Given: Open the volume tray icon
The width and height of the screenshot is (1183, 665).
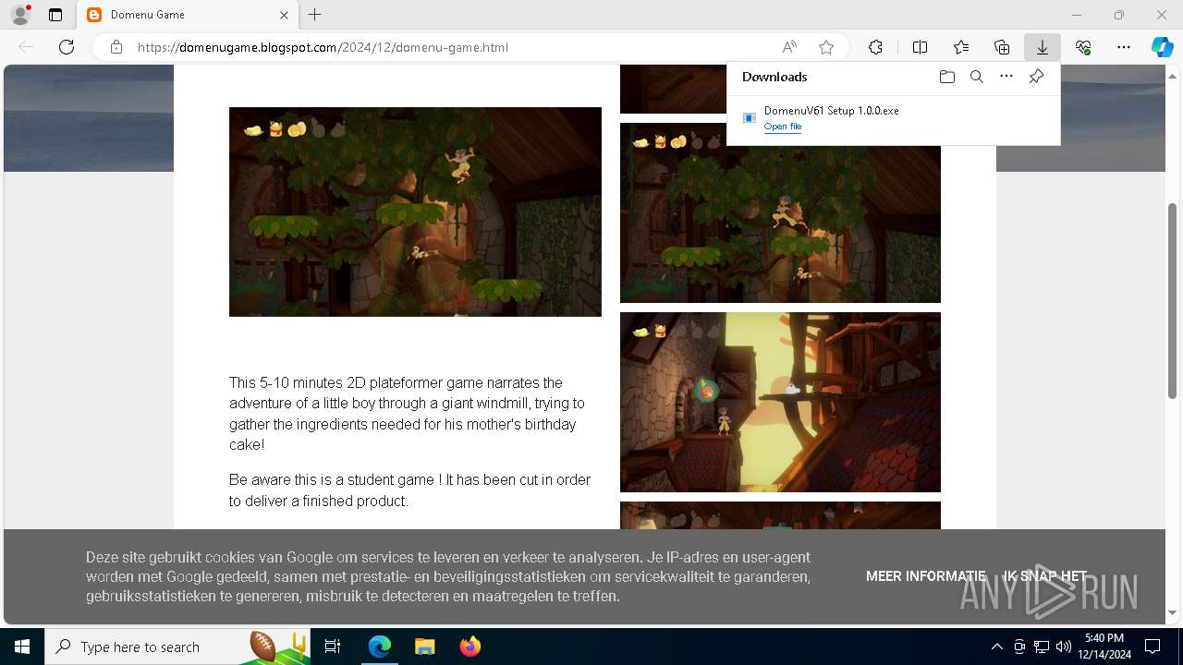Looking at the screenshot, I should pyautogui.click(x=1064, y=647).
